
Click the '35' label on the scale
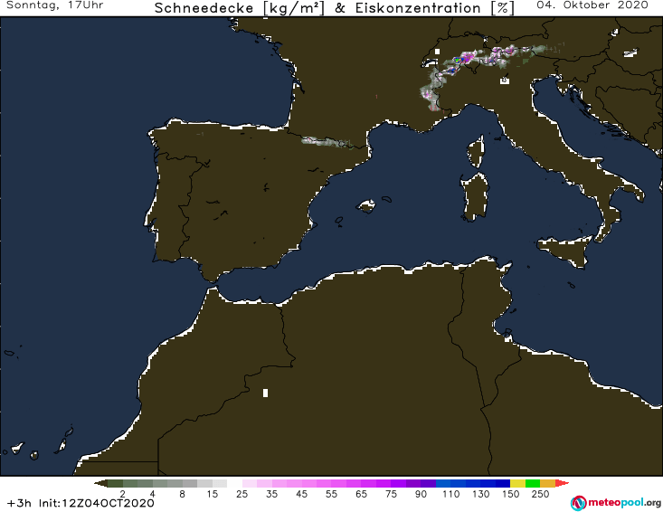click(x=272, y=494)
